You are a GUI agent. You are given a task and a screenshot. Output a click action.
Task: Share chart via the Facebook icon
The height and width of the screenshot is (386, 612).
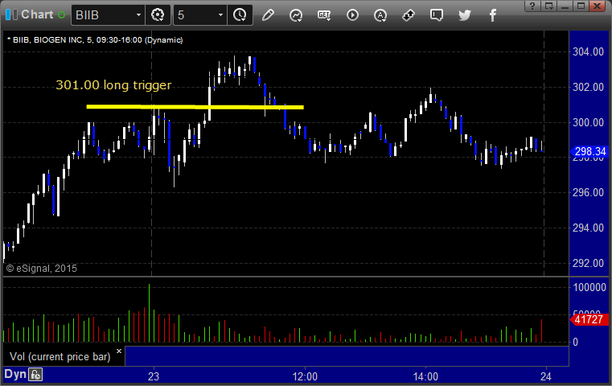tap(492, 15)
